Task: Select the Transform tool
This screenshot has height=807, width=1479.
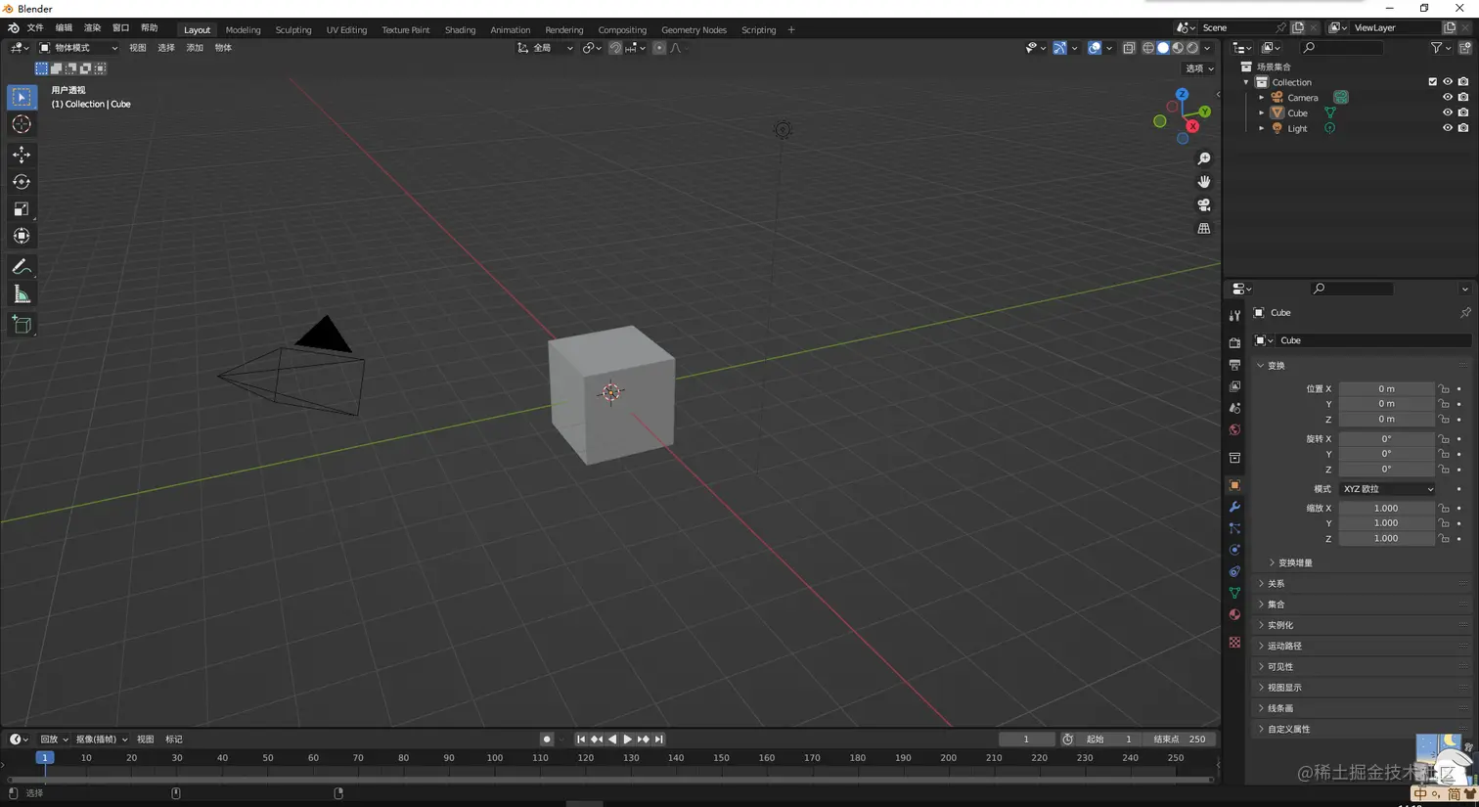Action: coord(22,237)
